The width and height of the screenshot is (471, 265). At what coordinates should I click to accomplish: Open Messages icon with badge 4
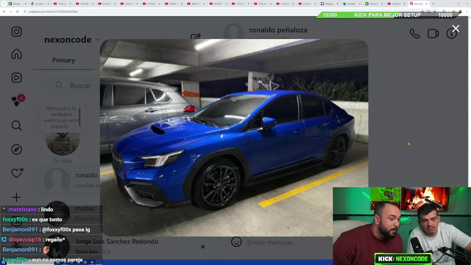click(17, 100)
